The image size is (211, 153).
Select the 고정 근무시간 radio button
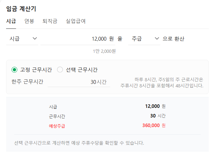[x=14, y=70]
